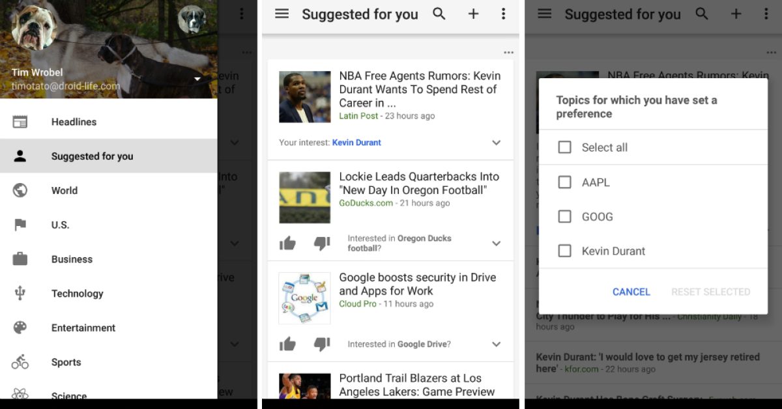Tap plus icon in right dimmed screen
The height and width of the screenshot is (409, 782).
coord(736,14)
